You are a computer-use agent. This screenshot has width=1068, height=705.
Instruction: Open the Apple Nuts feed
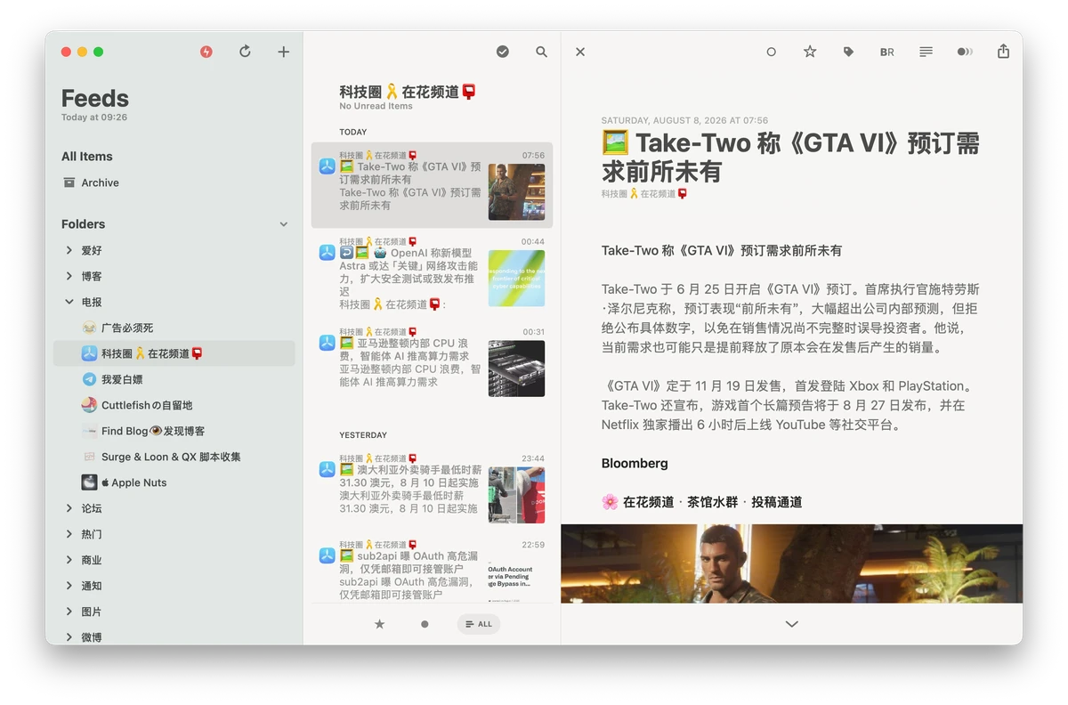click(174, 482)
